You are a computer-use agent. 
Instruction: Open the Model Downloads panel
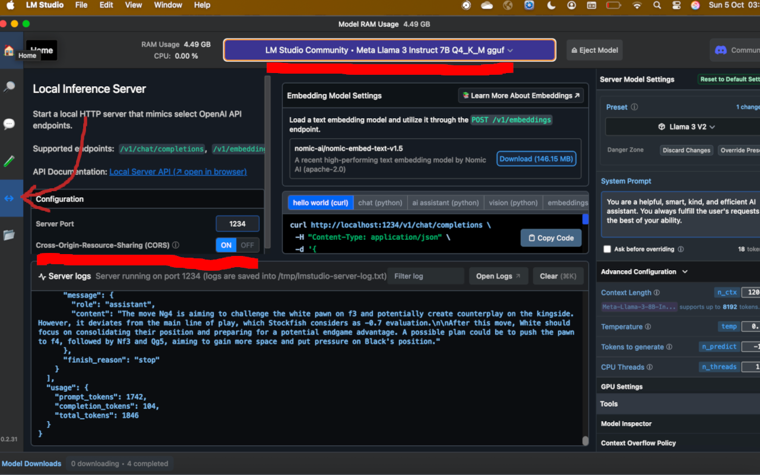(x=31, y=464)
